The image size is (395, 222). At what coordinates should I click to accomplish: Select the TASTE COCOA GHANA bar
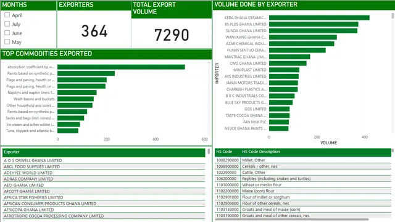click(279, 115)
